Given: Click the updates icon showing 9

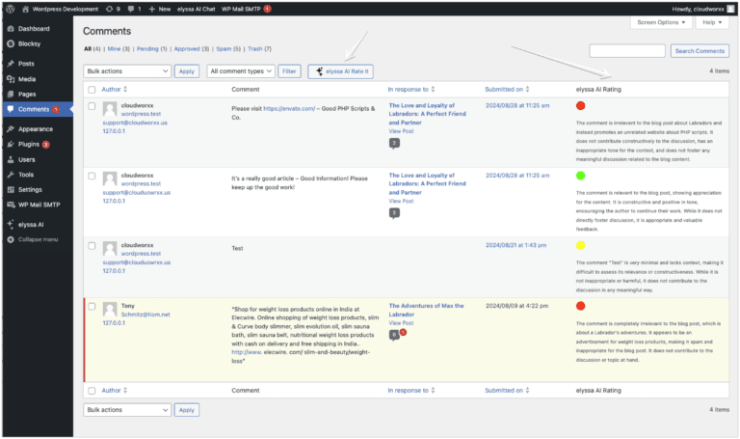Looking at the screenshot, I should [110, 9].
